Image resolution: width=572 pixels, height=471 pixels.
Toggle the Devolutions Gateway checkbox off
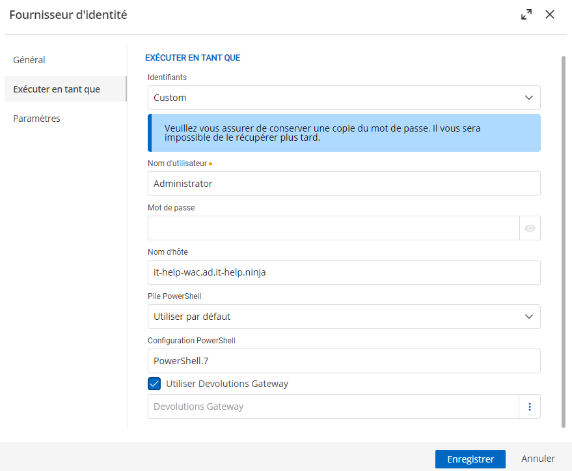click(154, 384)
